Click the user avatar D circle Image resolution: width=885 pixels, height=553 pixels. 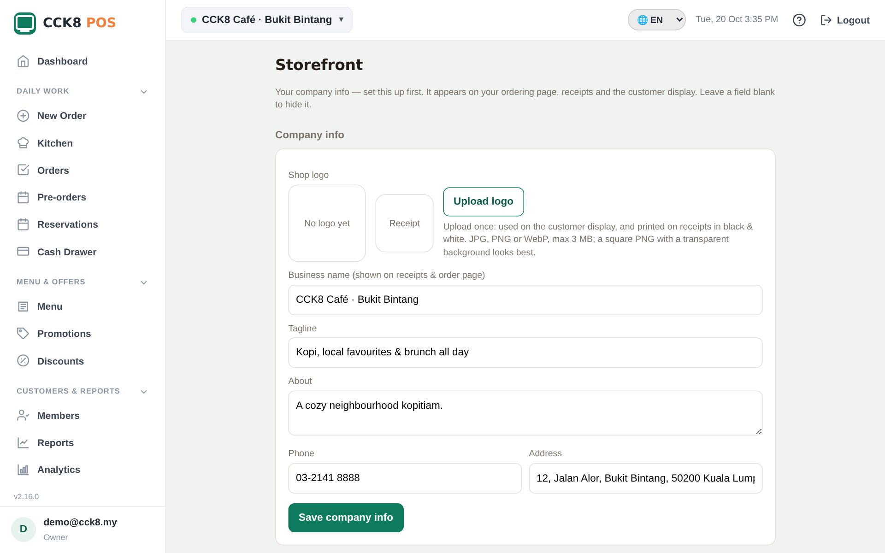pos(24,529)
